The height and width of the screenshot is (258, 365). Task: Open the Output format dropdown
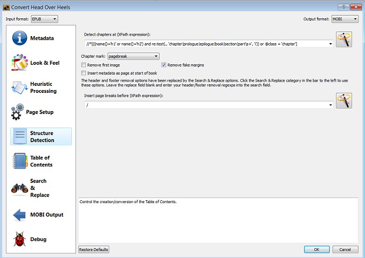pos(345,19)
